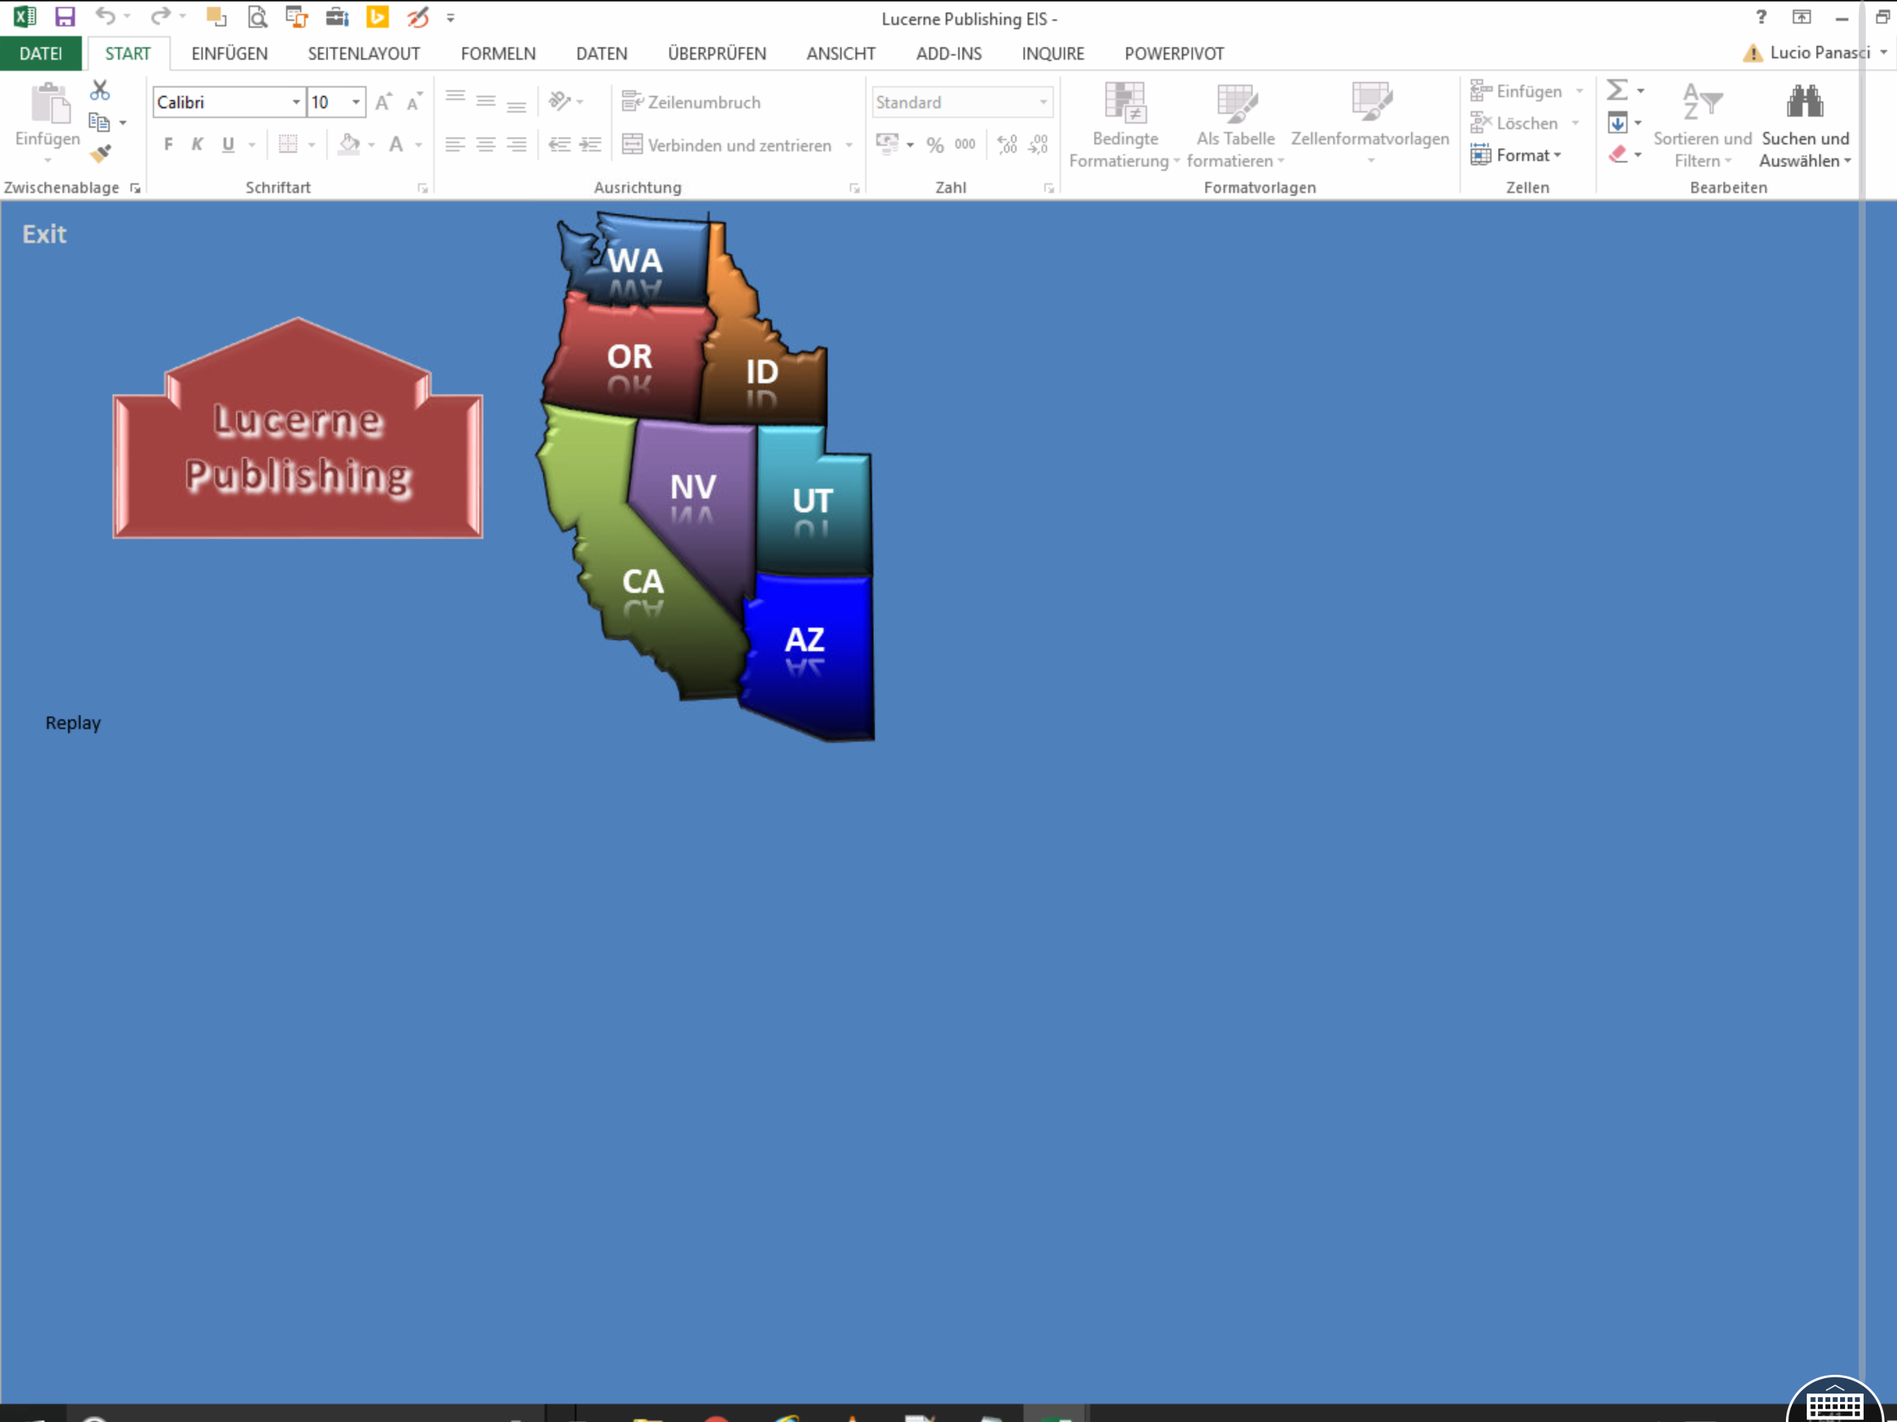The height and width of the screenshot is (1422, 1897).
Task: Click the Bing icon in the Quick Access Toolbar
Action: coord(377,17)
